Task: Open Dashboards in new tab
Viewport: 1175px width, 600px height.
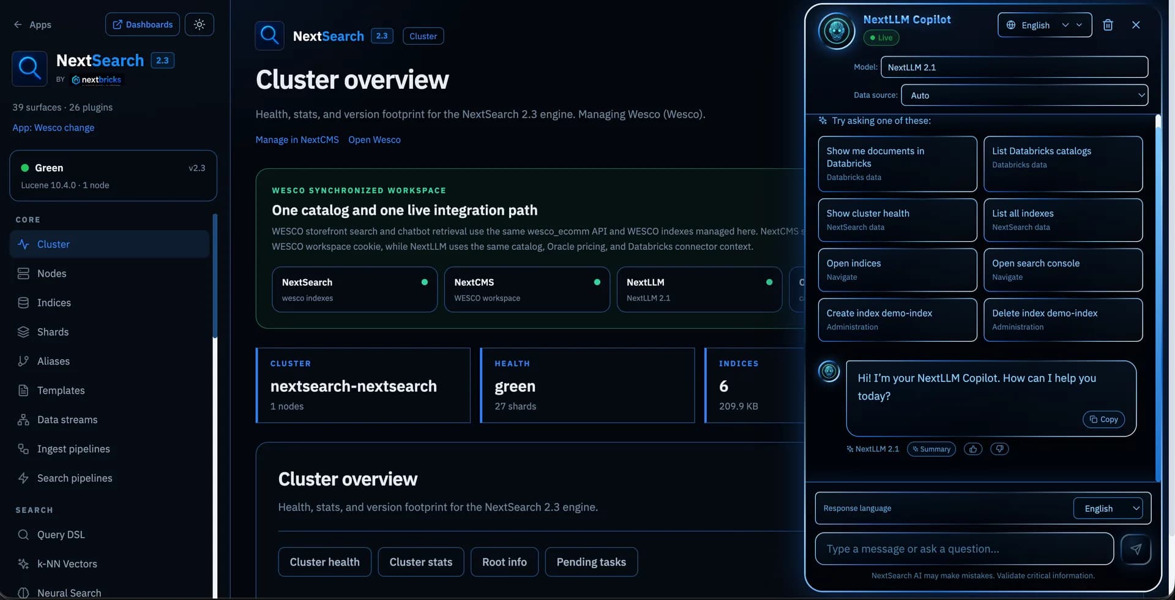Action: (143, 24)
